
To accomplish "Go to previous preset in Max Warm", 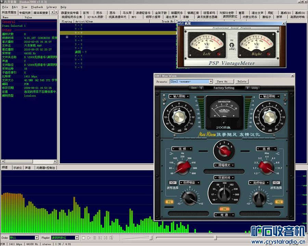I will coord(202,88).
